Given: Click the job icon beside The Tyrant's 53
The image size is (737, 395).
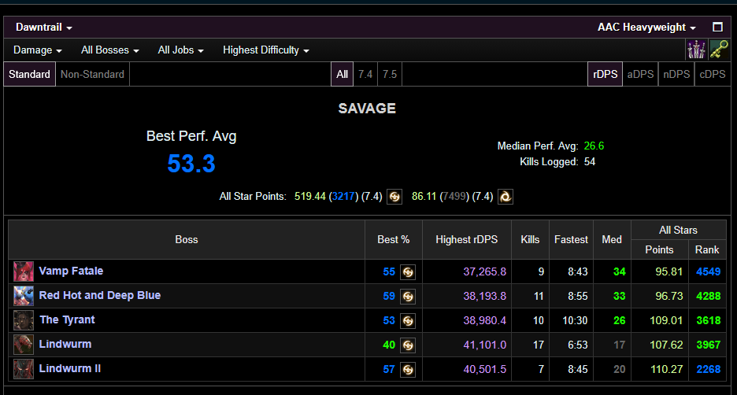Looking at the screenshot, I should (x=408, y=321).
